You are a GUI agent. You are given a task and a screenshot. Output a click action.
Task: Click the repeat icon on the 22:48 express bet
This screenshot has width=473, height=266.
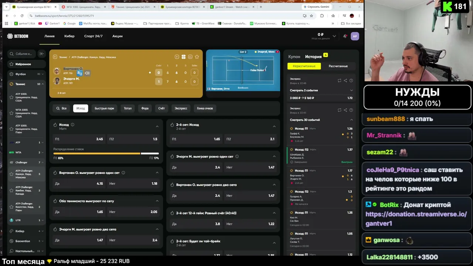340,81
